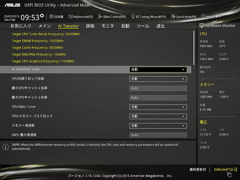Click the 8192 MB memory capacity value
This screenshot has width=240, height=180.
(205, 110)
